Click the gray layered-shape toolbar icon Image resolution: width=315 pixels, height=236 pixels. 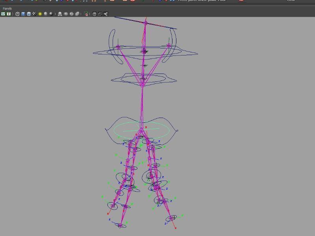coord(77,14)
